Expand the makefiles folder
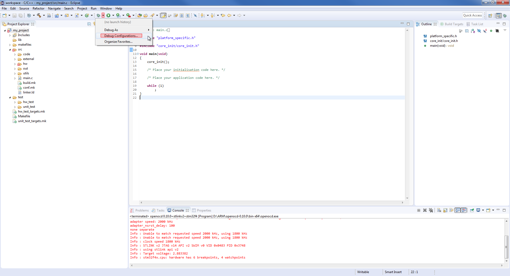 click(10, 45)
